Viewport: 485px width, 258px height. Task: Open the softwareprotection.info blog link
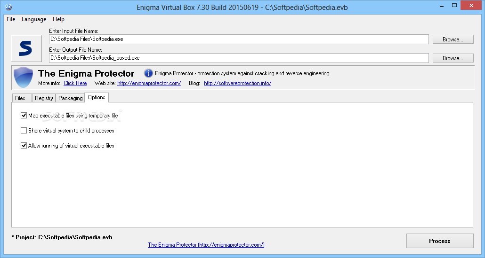coord(237,83)
